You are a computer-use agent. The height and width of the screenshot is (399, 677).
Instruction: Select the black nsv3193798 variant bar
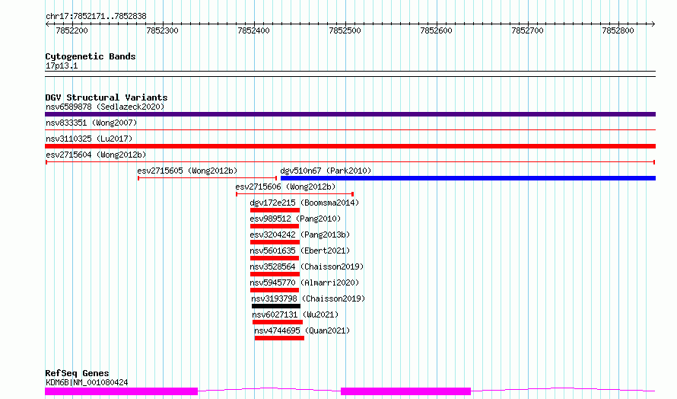276,306
